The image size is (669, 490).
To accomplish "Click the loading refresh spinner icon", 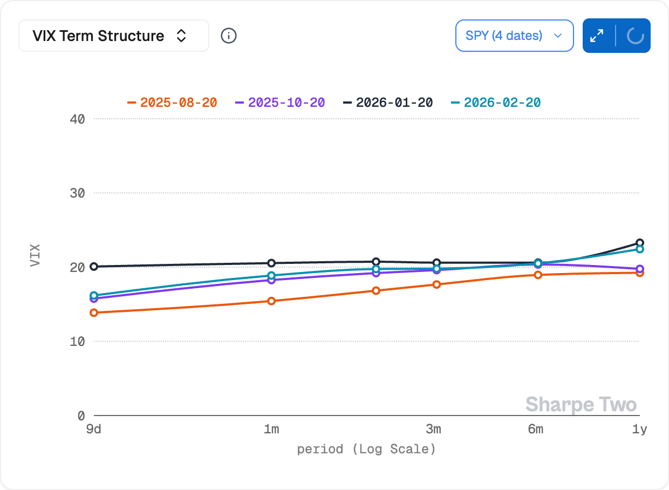I will pos(635,36).
